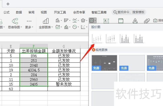The width and height of the screenshot is (163, 106).
Task: Insert a text box via the A= icon
Action: [106, 21]
